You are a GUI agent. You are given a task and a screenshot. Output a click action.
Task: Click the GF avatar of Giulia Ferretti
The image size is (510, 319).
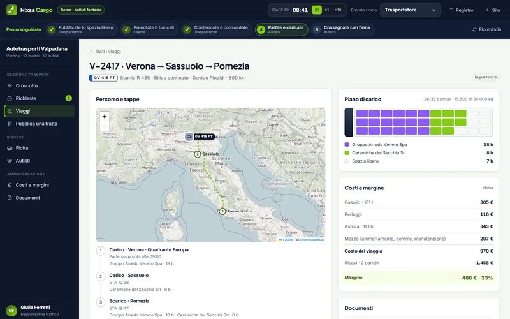point(11,310)
